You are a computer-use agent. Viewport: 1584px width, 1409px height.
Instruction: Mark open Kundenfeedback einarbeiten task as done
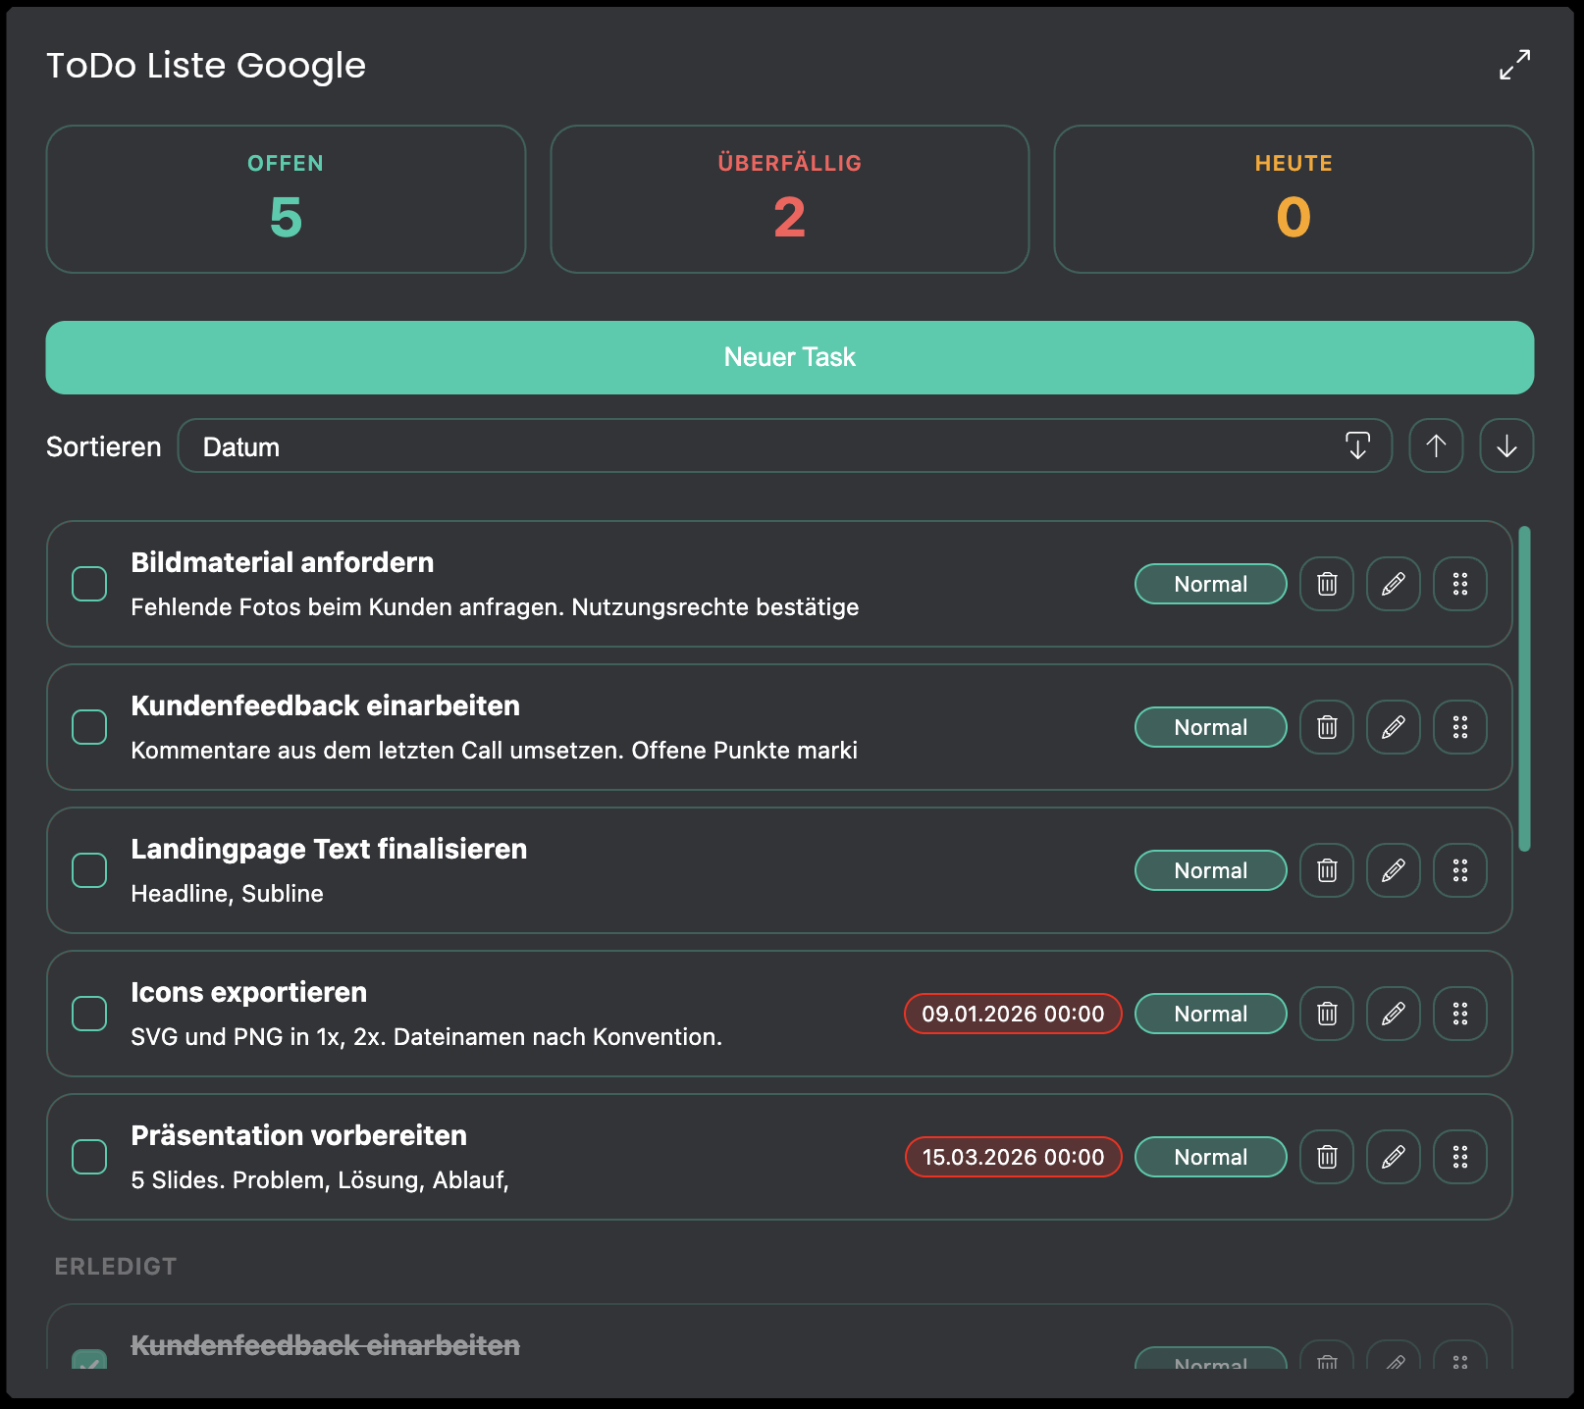[89, 727]
